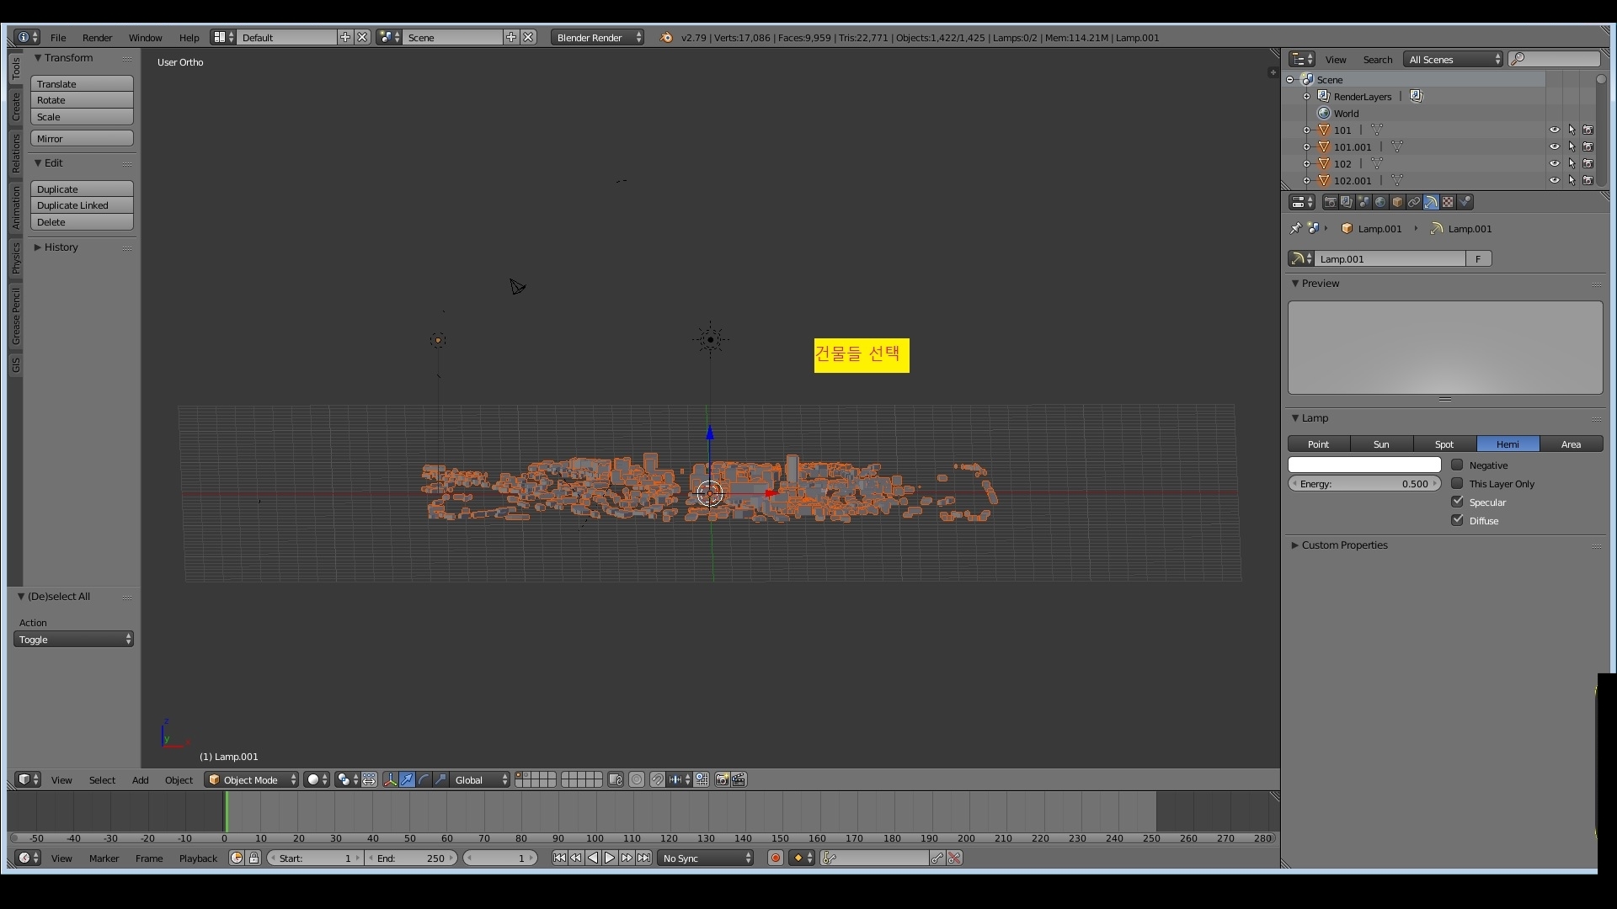Enable the scale manipulator handle
The width and height of the screenshot is (1617, 909).
pos(440,780)
